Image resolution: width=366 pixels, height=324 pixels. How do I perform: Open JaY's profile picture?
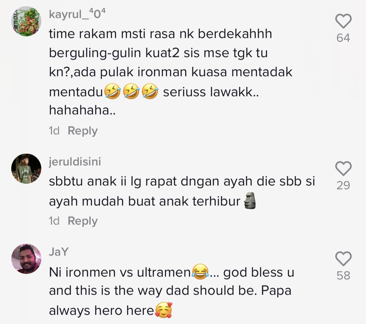click(26, 259)
